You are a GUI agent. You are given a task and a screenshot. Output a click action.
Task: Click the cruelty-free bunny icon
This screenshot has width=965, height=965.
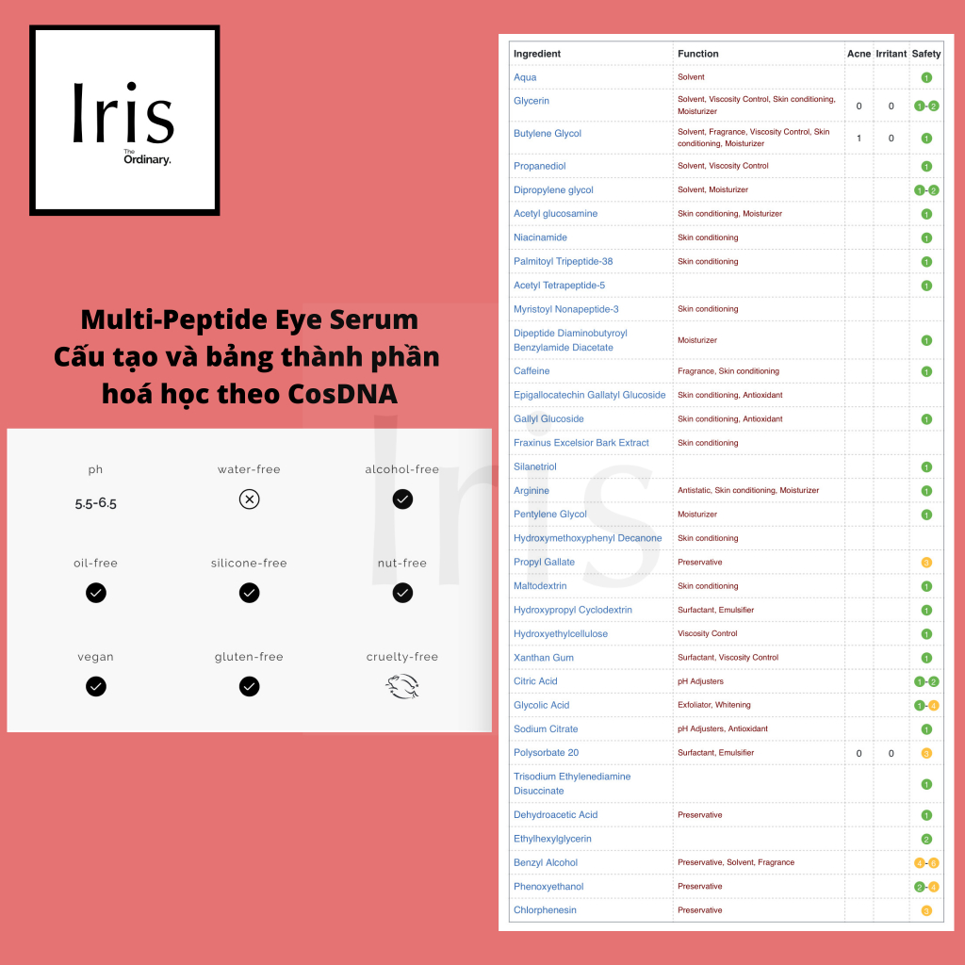[x=402, y=688]
